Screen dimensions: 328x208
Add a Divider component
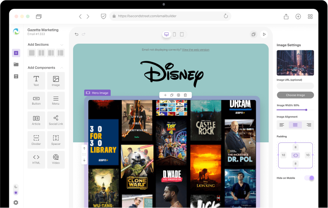36,140
